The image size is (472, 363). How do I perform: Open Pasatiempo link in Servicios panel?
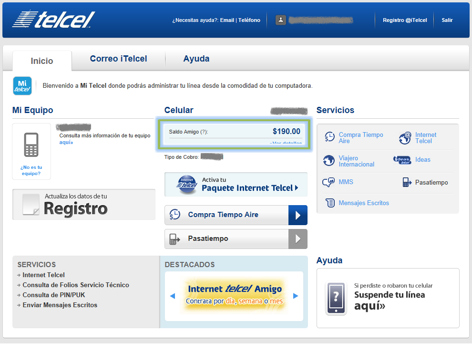coord(431,183)
